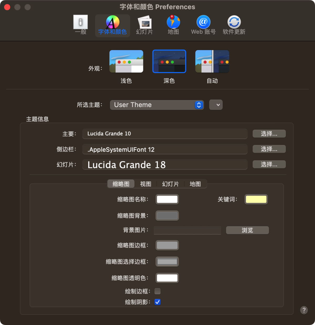
Task: Choose the 深色 appearance thumbnail
Action: (x=169, y=61)
